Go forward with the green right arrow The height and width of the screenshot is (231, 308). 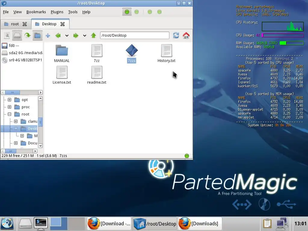(75, 35)
